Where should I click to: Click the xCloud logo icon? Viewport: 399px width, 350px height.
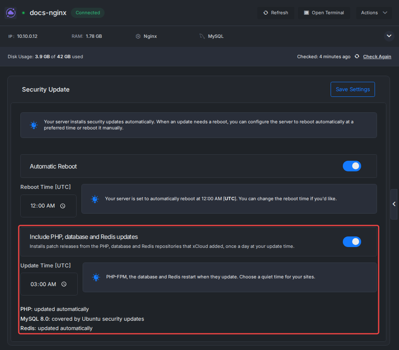11,13
